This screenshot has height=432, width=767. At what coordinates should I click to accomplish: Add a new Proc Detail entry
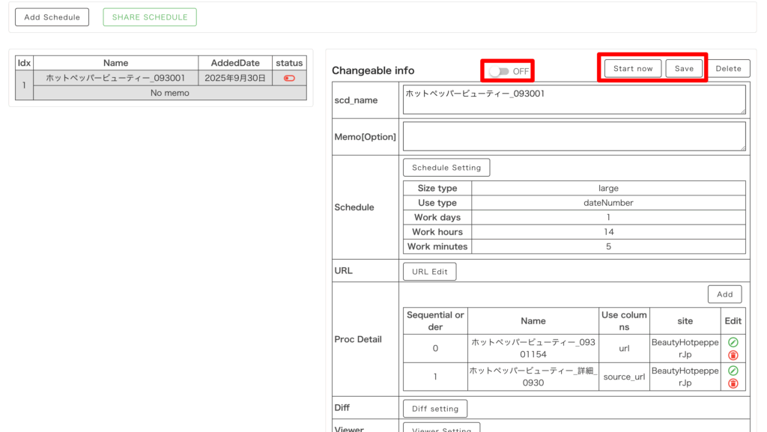point(724,294)
